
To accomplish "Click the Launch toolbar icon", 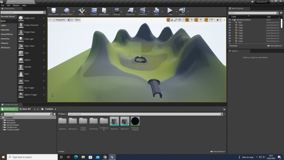I will click(x=182, y=11).
